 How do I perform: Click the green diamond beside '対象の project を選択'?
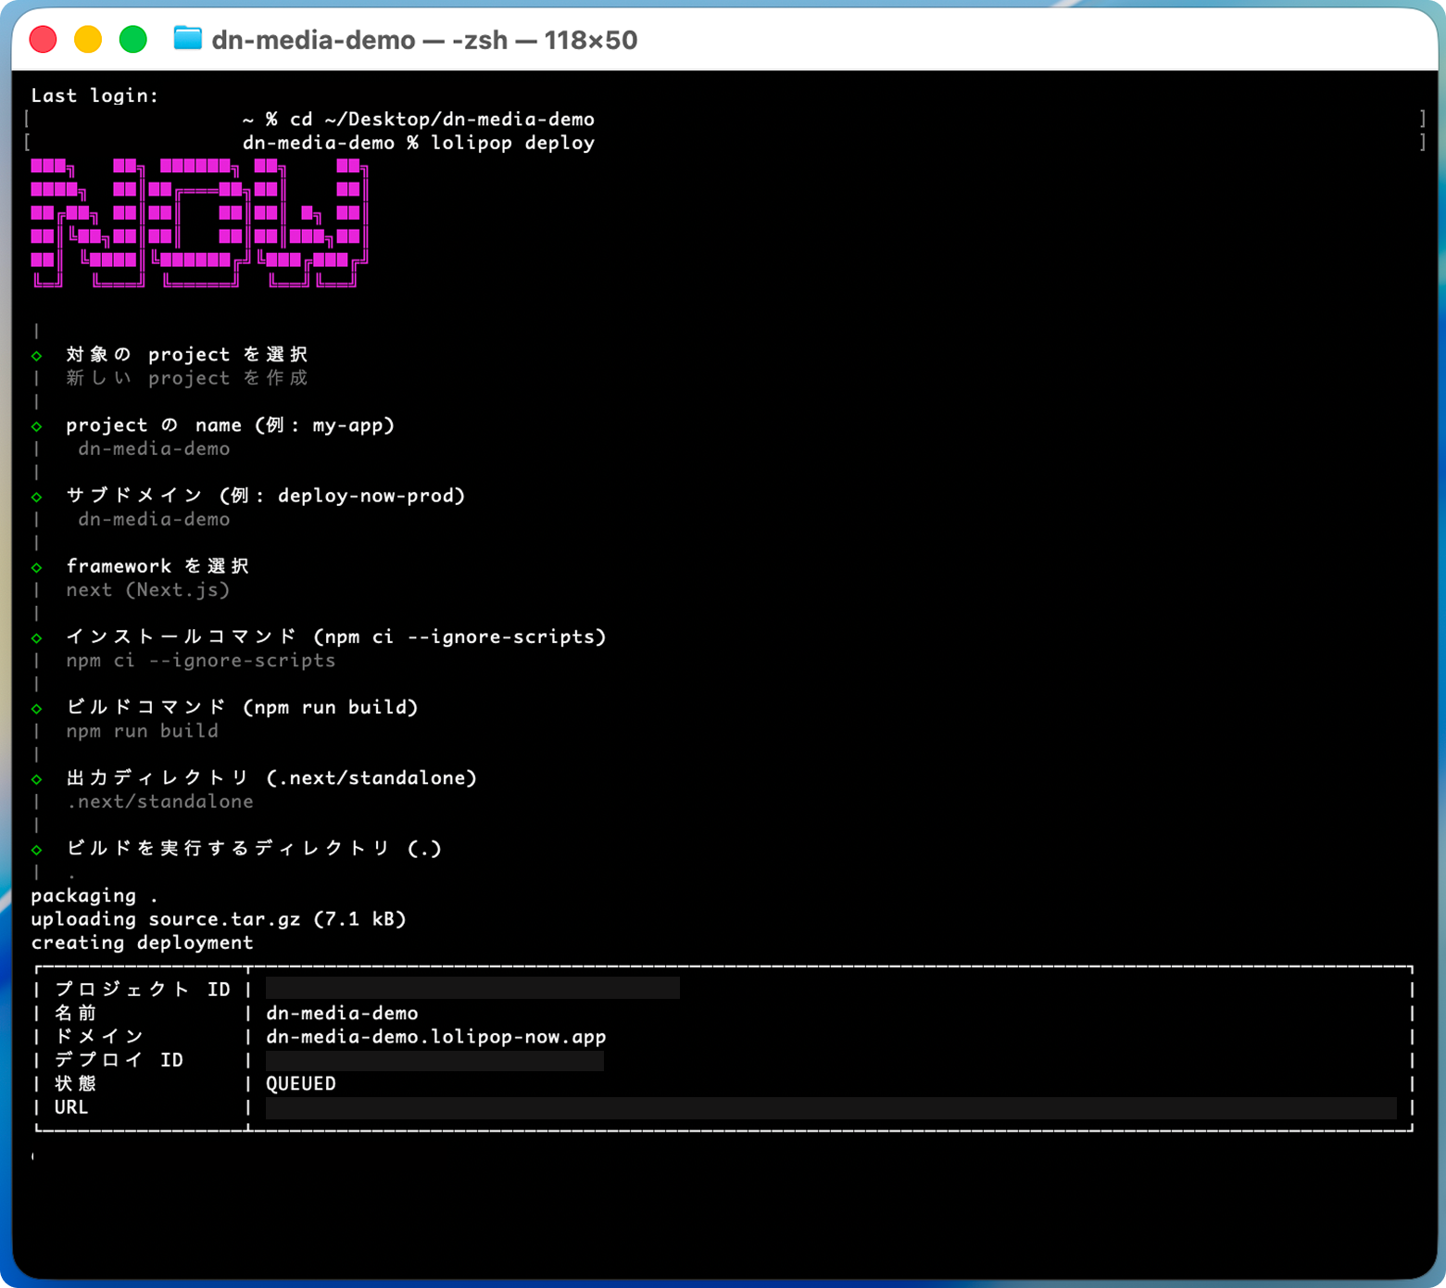pyautogui.click(x=37, y=356)
